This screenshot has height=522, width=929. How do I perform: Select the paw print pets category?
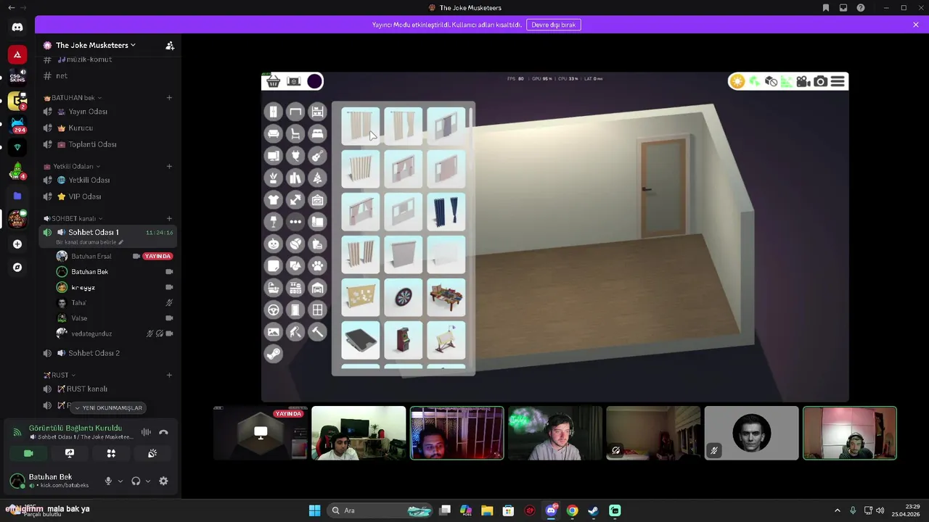click(317, 266)
